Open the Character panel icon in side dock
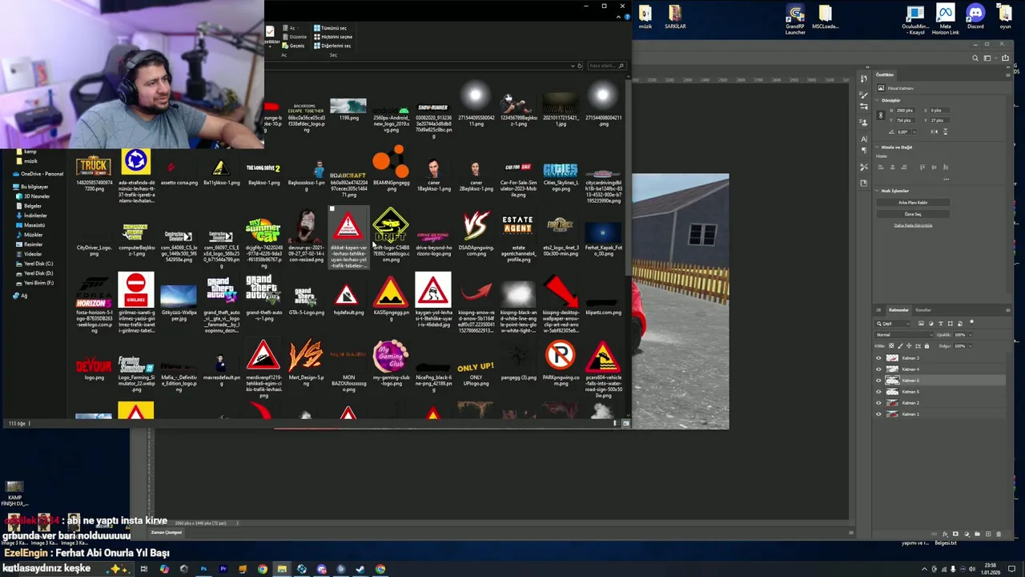 click(864, 139)
